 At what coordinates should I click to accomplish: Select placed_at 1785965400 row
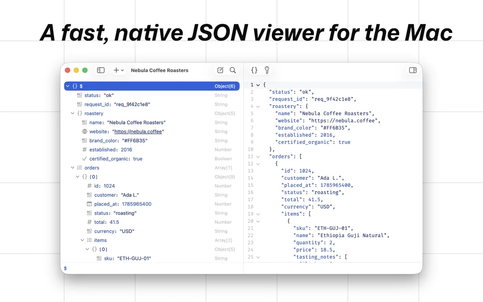(152, 204)
